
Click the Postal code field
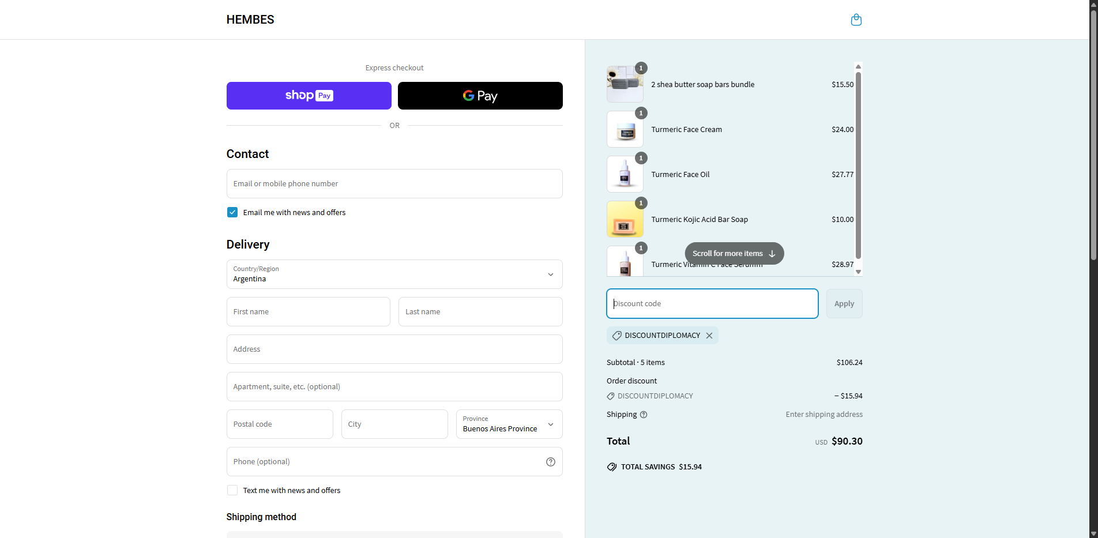click(x=280, y=424)
